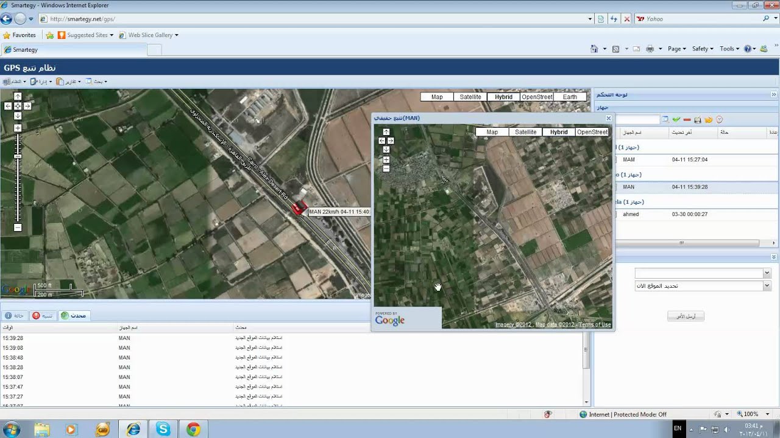Viewport: 780px width, 438px height.
Task: Open Web Slice Gallery link
Action: click(149, 35)
